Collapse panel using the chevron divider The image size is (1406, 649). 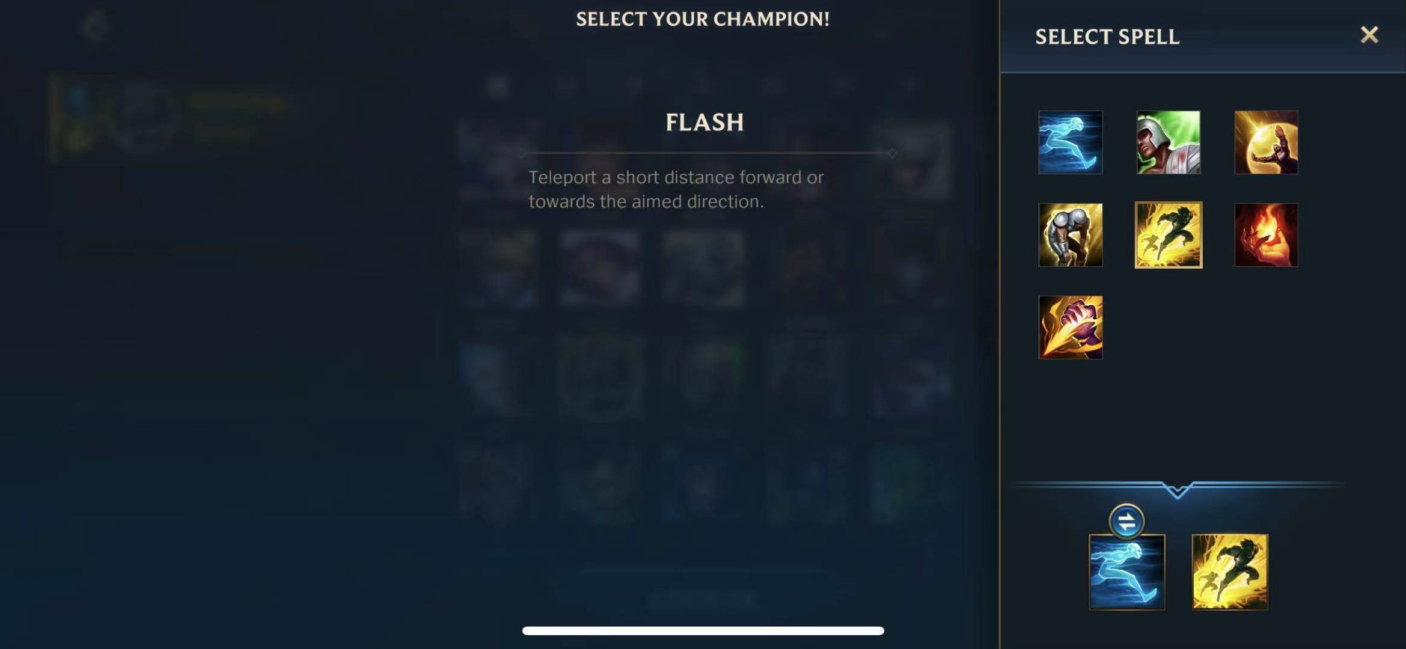tap(1177, 489)
